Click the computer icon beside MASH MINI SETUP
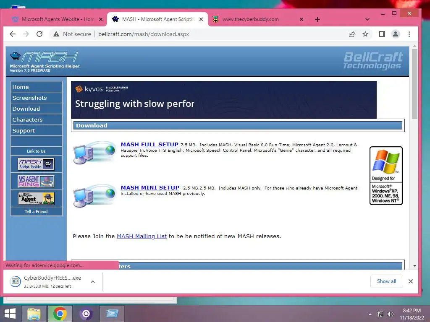This screenshot has height=322, width=430. click(94, 196)
